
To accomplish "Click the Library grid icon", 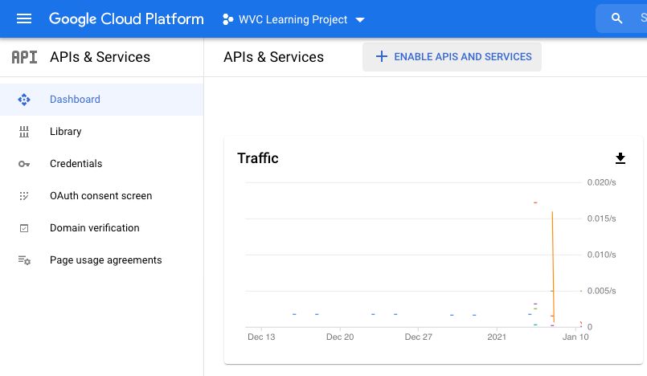I will click(x=24, y=132).
